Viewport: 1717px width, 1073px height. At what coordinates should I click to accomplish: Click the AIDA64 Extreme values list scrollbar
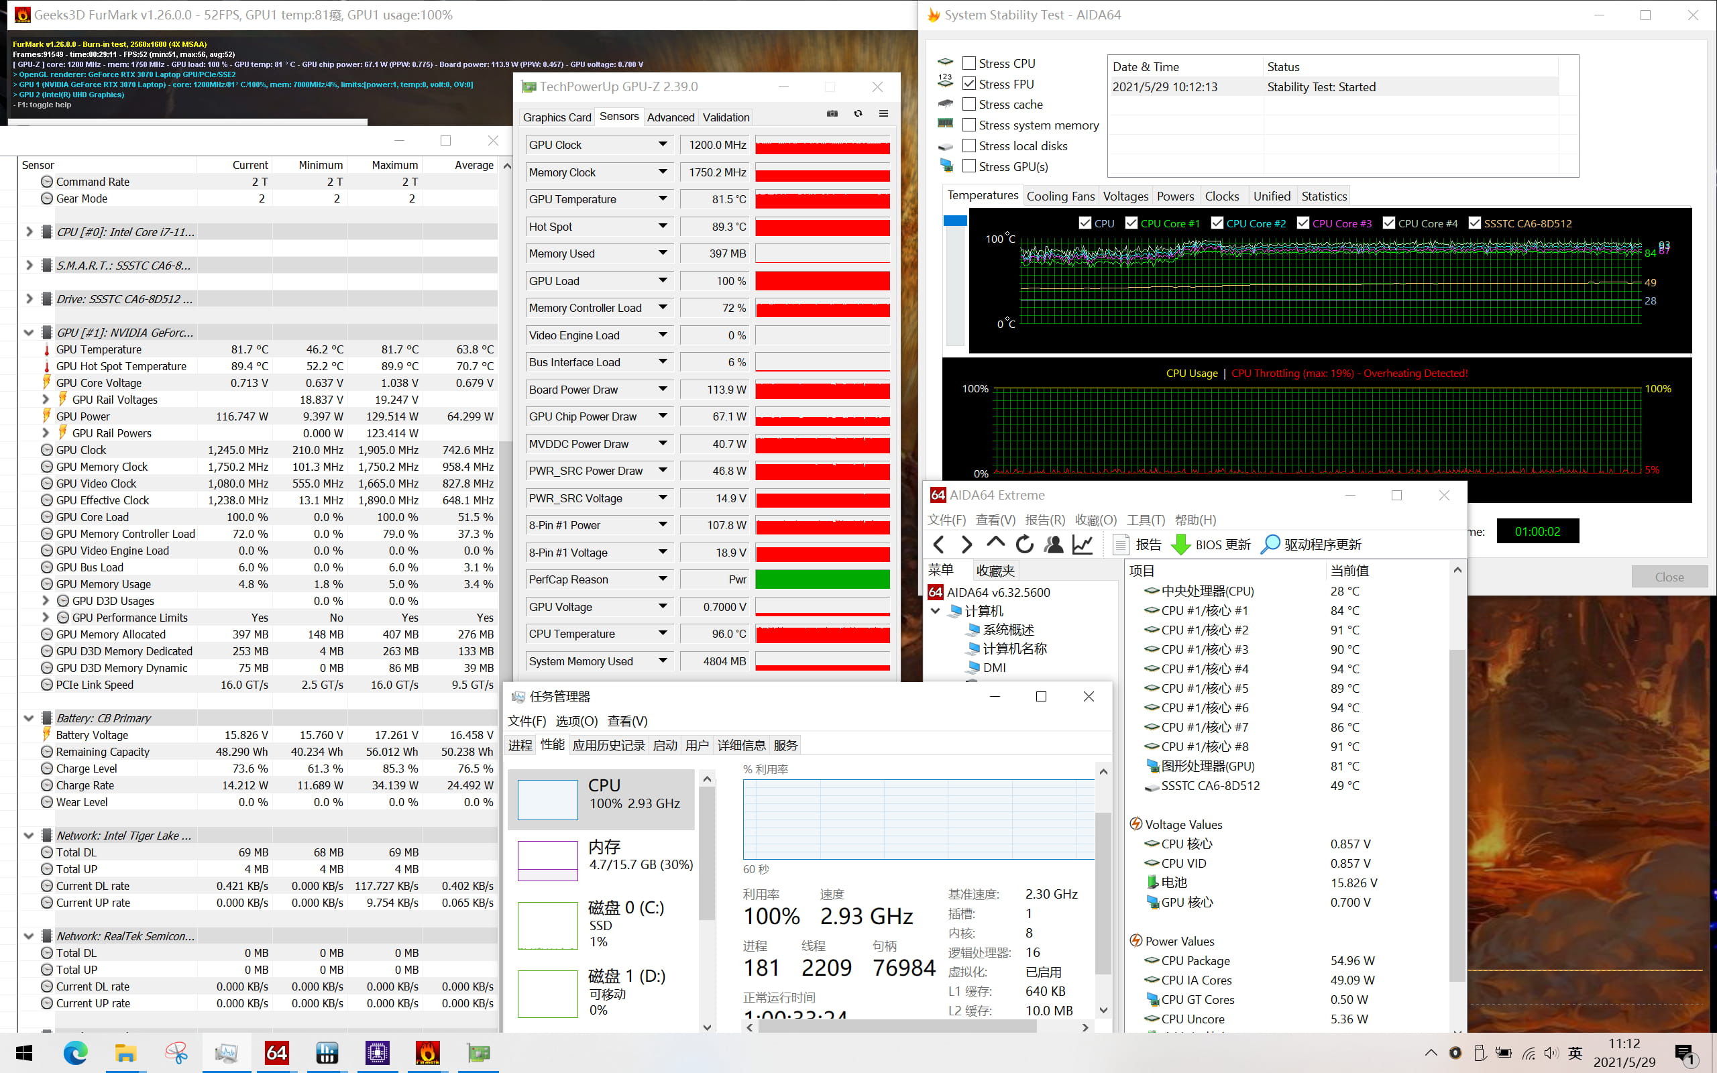pos(1457,816)
